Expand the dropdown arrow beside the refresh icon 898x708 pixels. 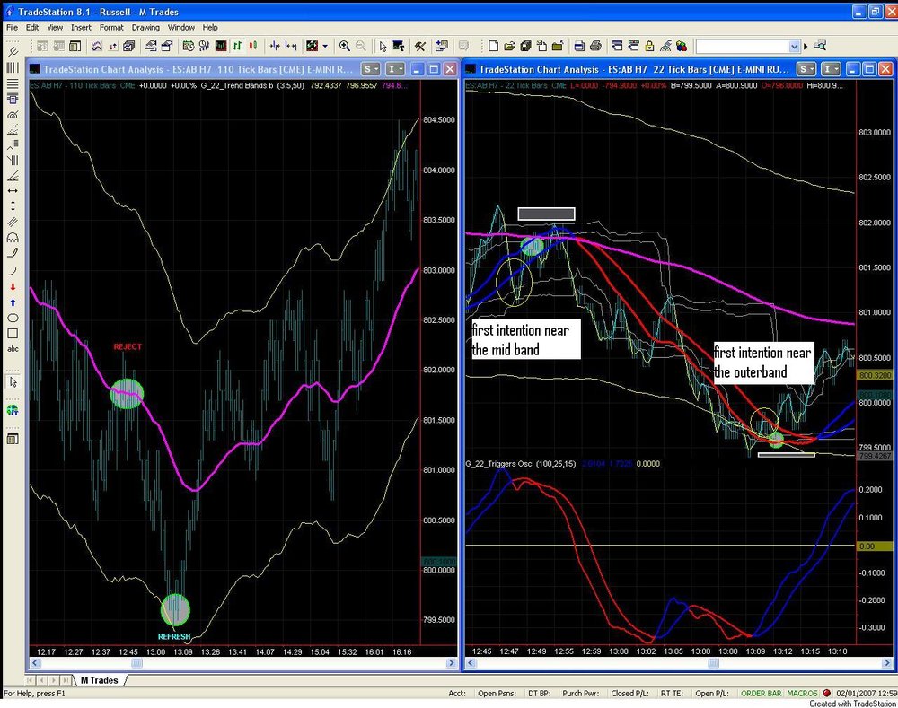pyautogui.click(x=325, y=46)
